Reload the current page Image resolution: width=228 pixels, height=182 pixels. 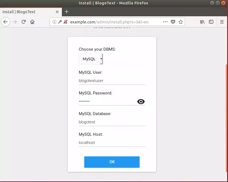[x=23, y=22]
